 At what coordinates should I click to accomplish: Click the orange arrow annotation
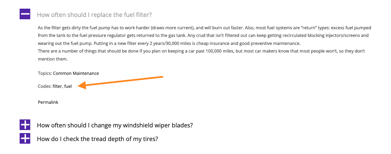point(120,82)
